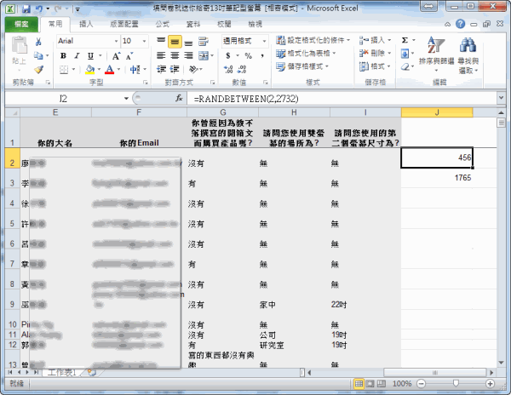
Task: Click the zoom out minus button
Action: pyautogui.click(x=421, y=384)
